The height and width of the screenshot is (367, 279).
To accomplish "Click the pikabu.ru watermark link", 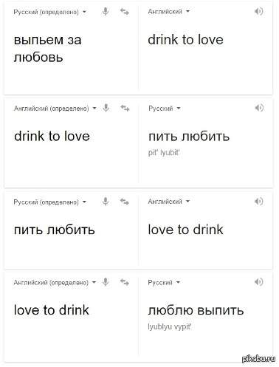I will click(258, 359).
